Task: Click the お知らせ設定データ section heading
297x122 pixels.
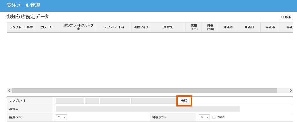Action: (28, 17)
